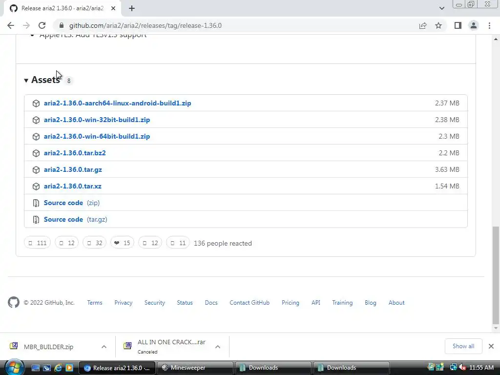500x375 pixels.
Task: Open MBR_BUILDER.zip download item
Action: point(48,347)
